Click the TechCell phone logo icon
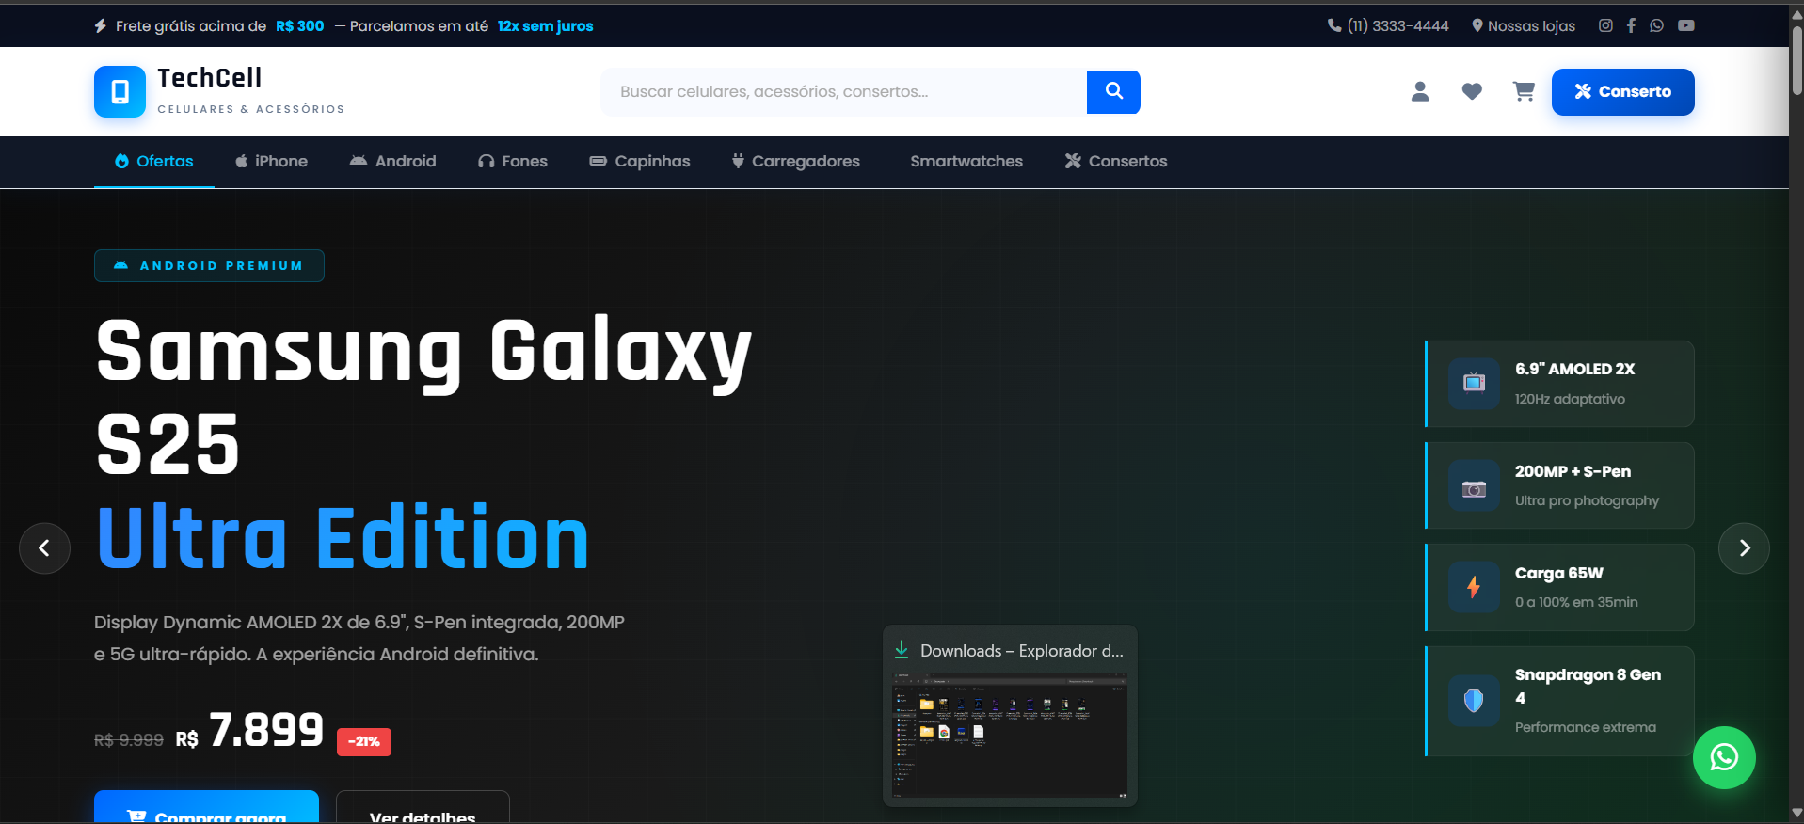Screen dimensions: 1804x824 click(120, 91)
